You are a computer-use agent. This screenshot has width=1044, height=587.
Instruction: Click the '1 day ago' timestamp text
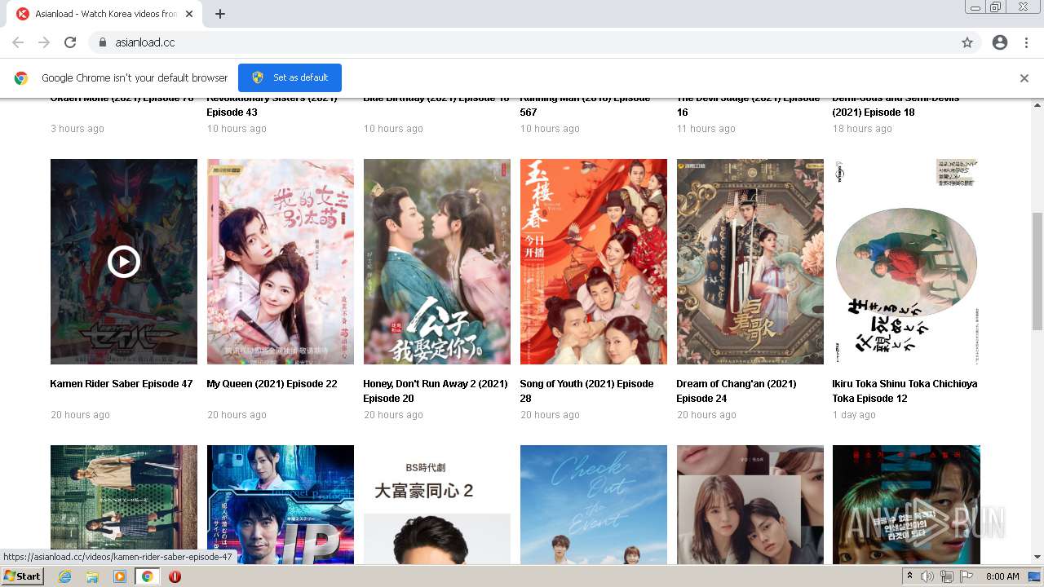coord(854,415)
